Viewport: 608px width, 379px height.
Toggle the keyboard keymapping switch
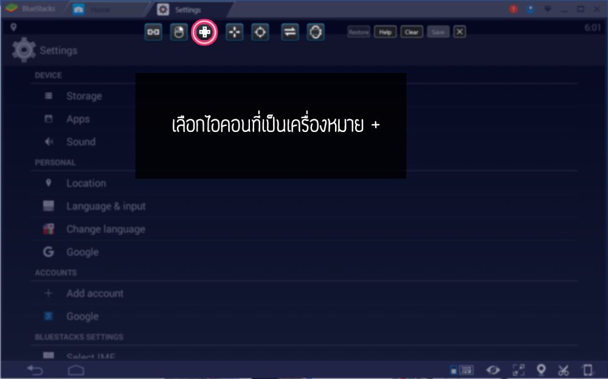[x=462, y=370]
